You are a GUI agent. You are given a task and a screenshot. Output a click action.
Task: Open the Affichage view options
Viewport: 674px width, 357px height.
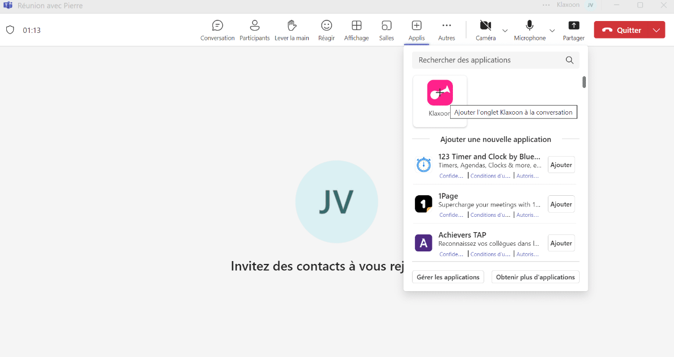356,30
